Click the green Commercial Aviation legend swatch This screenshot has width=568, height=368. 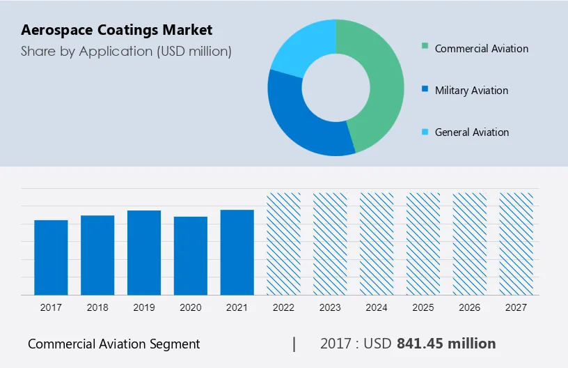pyautogui.click(x=425, y=46)
